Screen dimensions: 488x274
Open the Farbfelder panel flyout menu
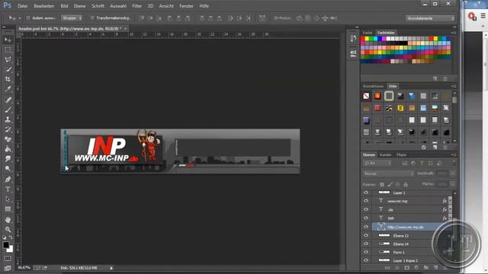coord(454,33)
